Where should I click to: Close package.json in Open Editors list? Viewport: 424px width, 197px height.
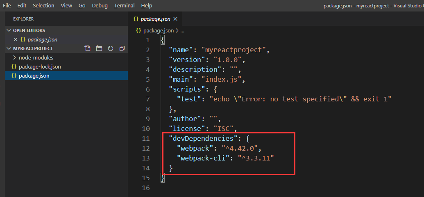click(16, 39)
